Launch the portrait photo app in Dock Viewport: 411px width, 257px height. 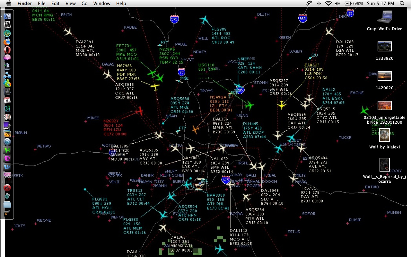pyautogui.click(x=7, y=24)
